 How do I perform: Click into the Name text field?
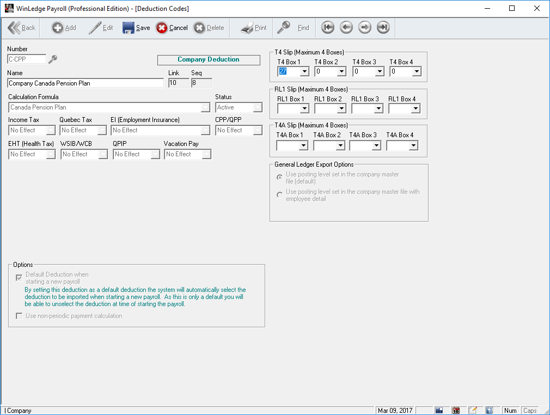point(85,83)
